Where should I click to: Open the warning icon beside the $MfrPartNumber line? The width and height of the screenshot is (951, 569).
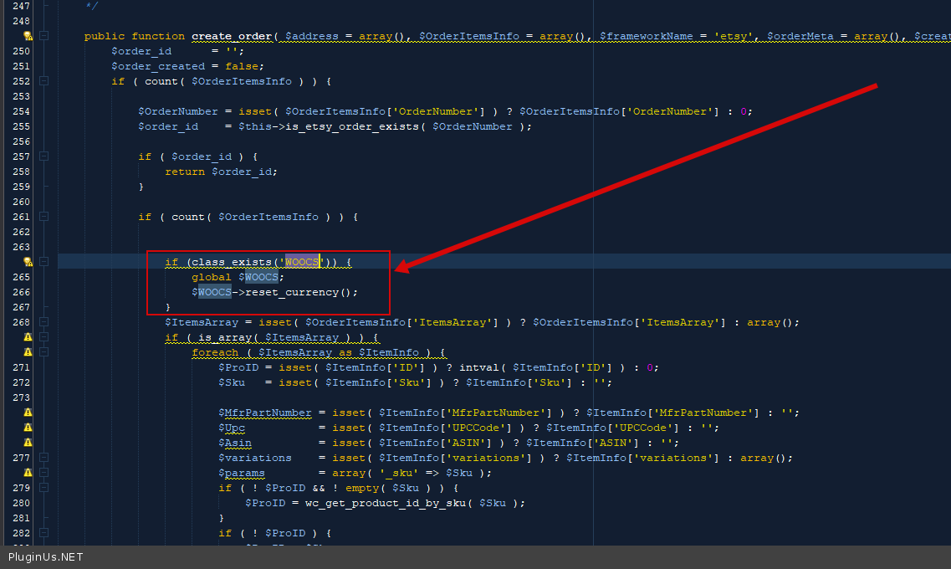[x=28, y=413]
